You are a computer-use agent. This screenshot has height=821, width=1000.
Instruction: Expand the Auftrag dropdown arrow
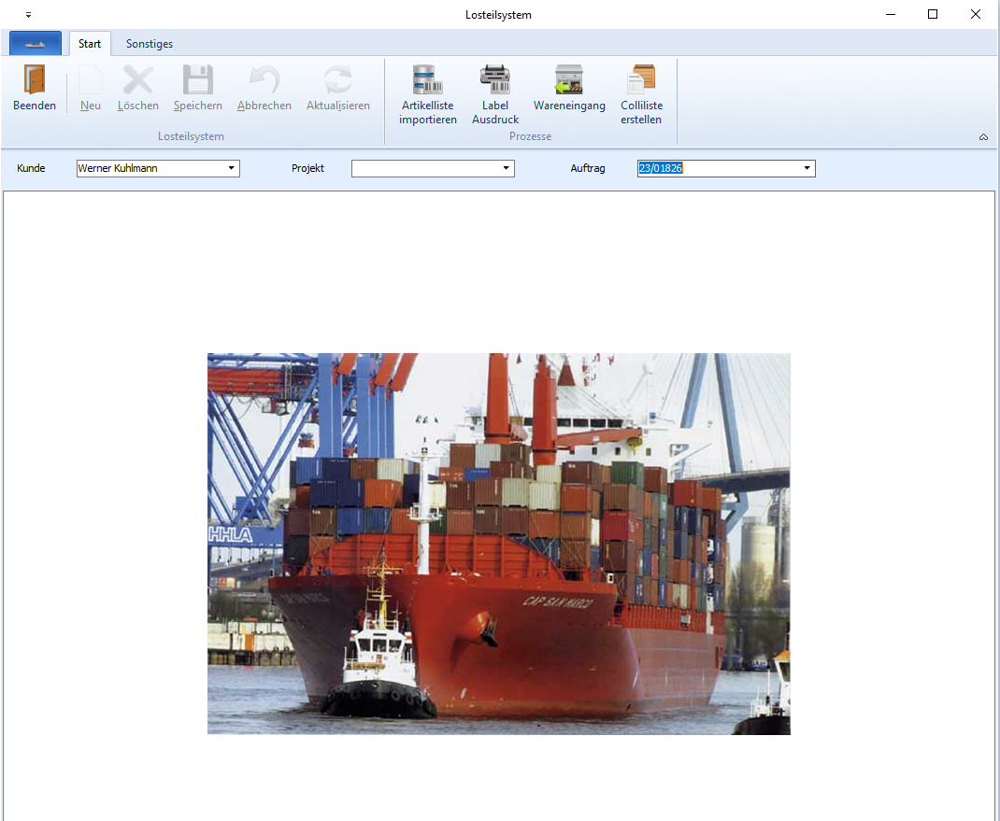pyautogui.click(x=807, y=168)
